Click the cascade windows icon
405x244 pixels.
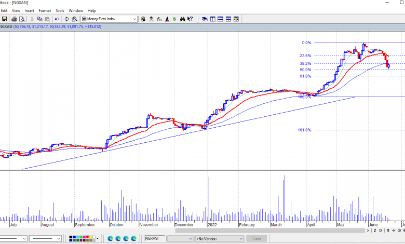coord(205,19)
